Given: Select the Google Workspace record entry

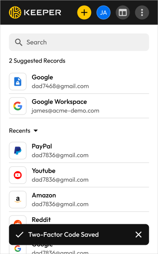Looking at the screenshot, I should pos(79,106).
